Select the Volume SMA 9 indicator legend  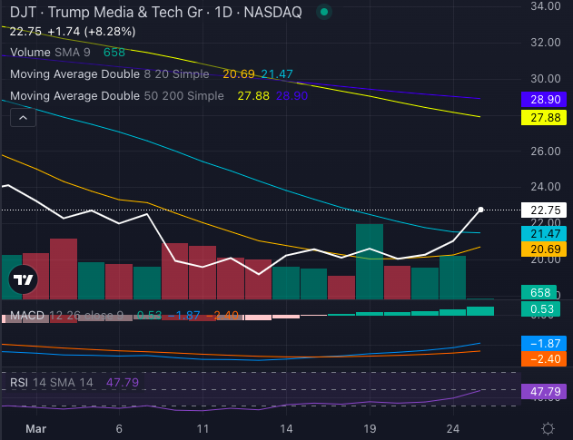tap(54, 53)
